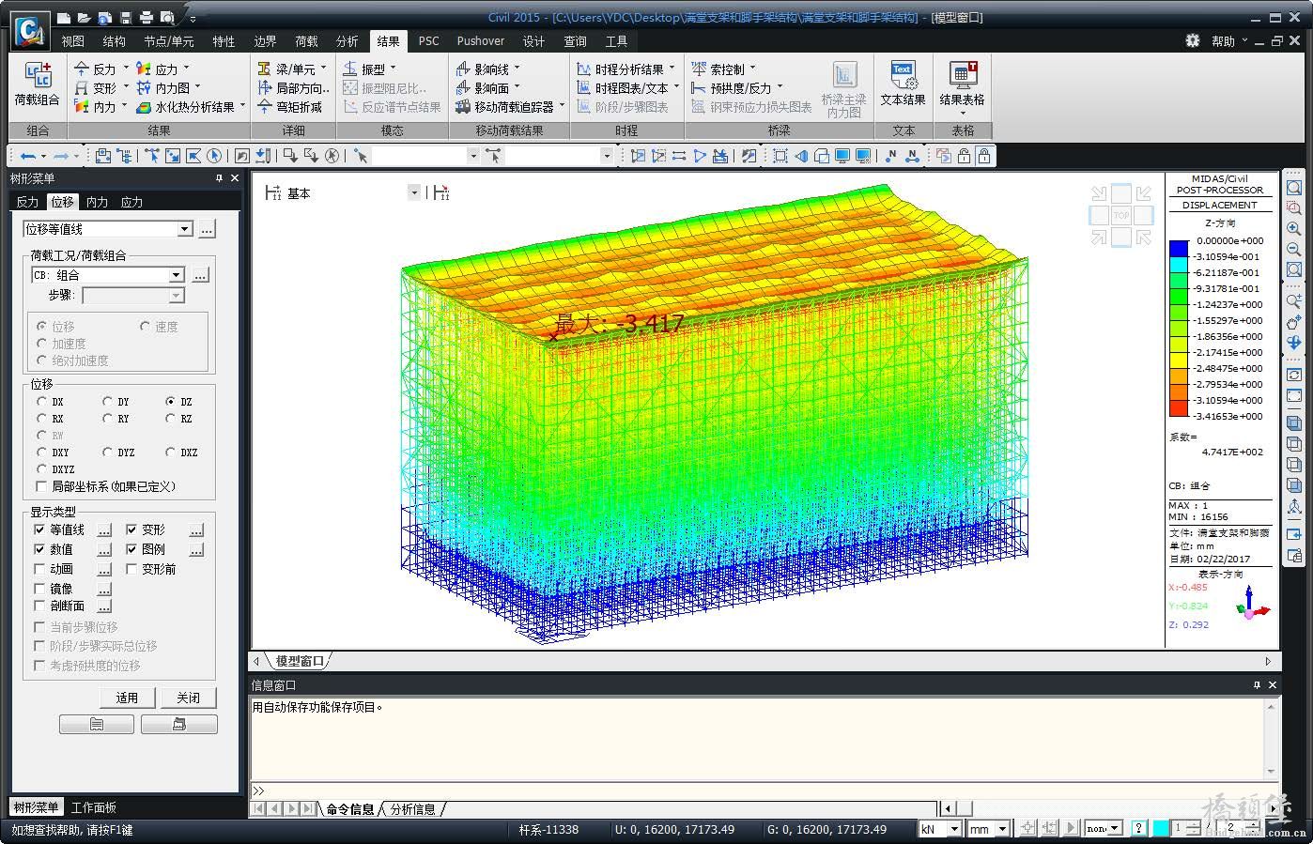
Task: Open the mm length unit dropdown
Action: point(1002,829)
